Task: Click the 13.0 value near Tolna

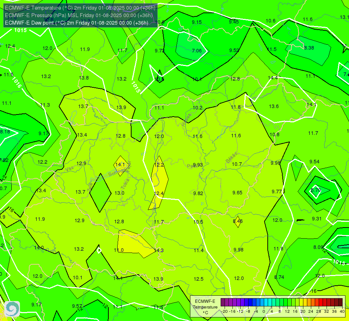Action: 119,193
